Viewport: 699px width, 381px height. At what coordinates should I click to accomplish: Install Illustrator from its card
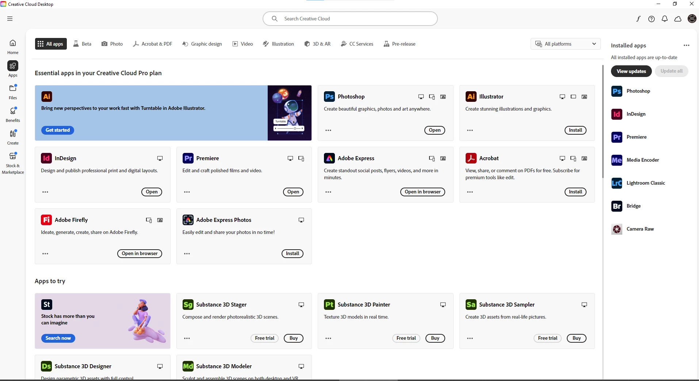coord(576,130)
